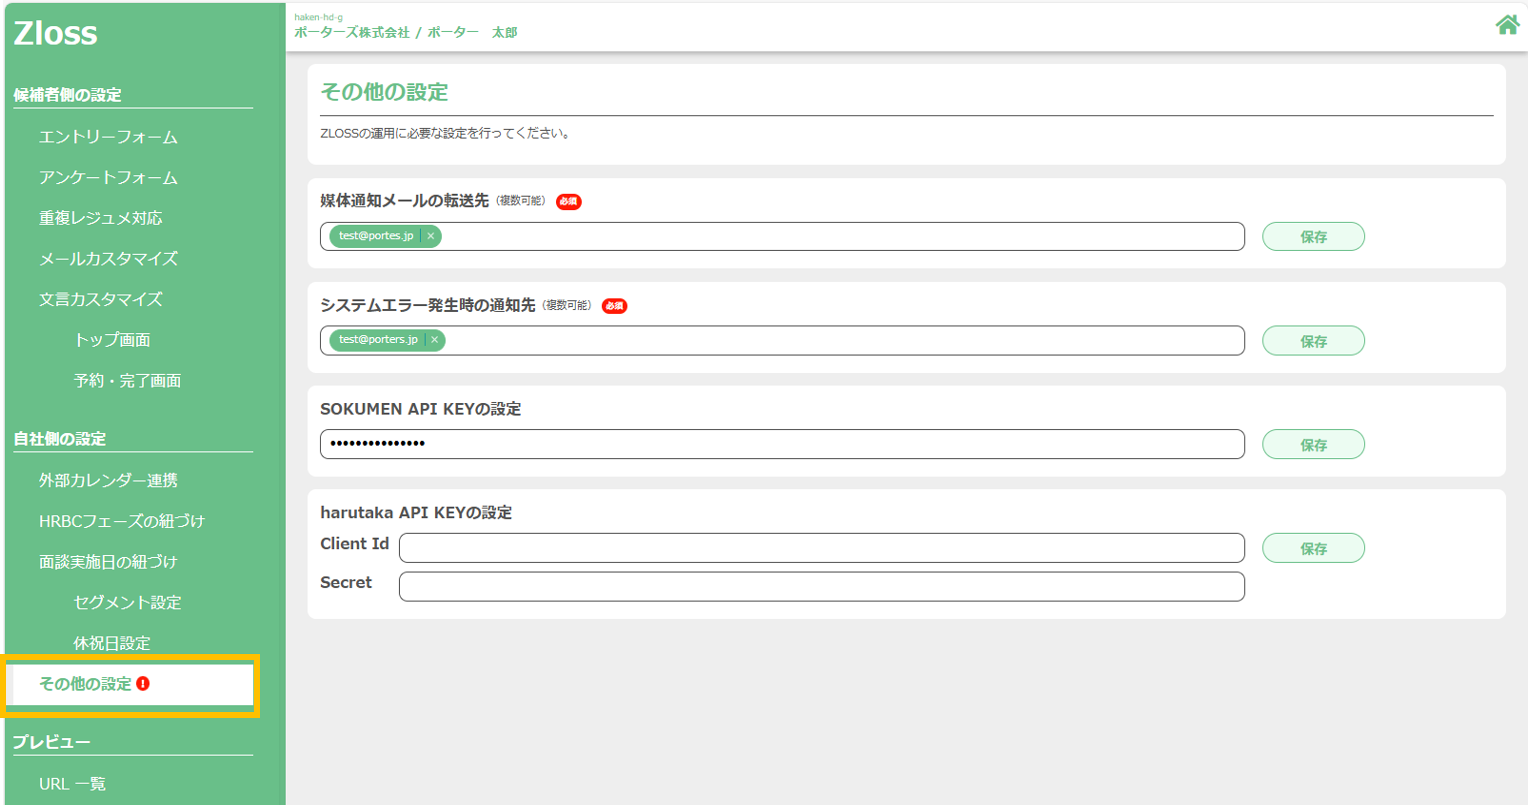Open 休祝日設定 submenu item
Viewport: 1528px width, 805px height.
pos(111,643)
